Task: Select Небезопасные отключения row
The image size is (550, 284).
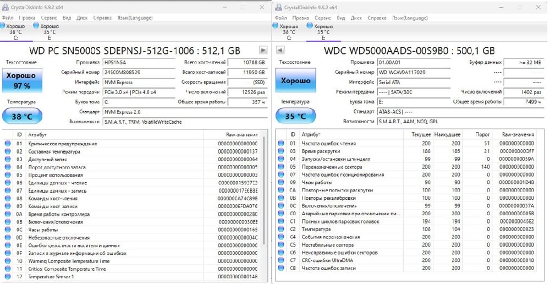Action: pos(131,237)
